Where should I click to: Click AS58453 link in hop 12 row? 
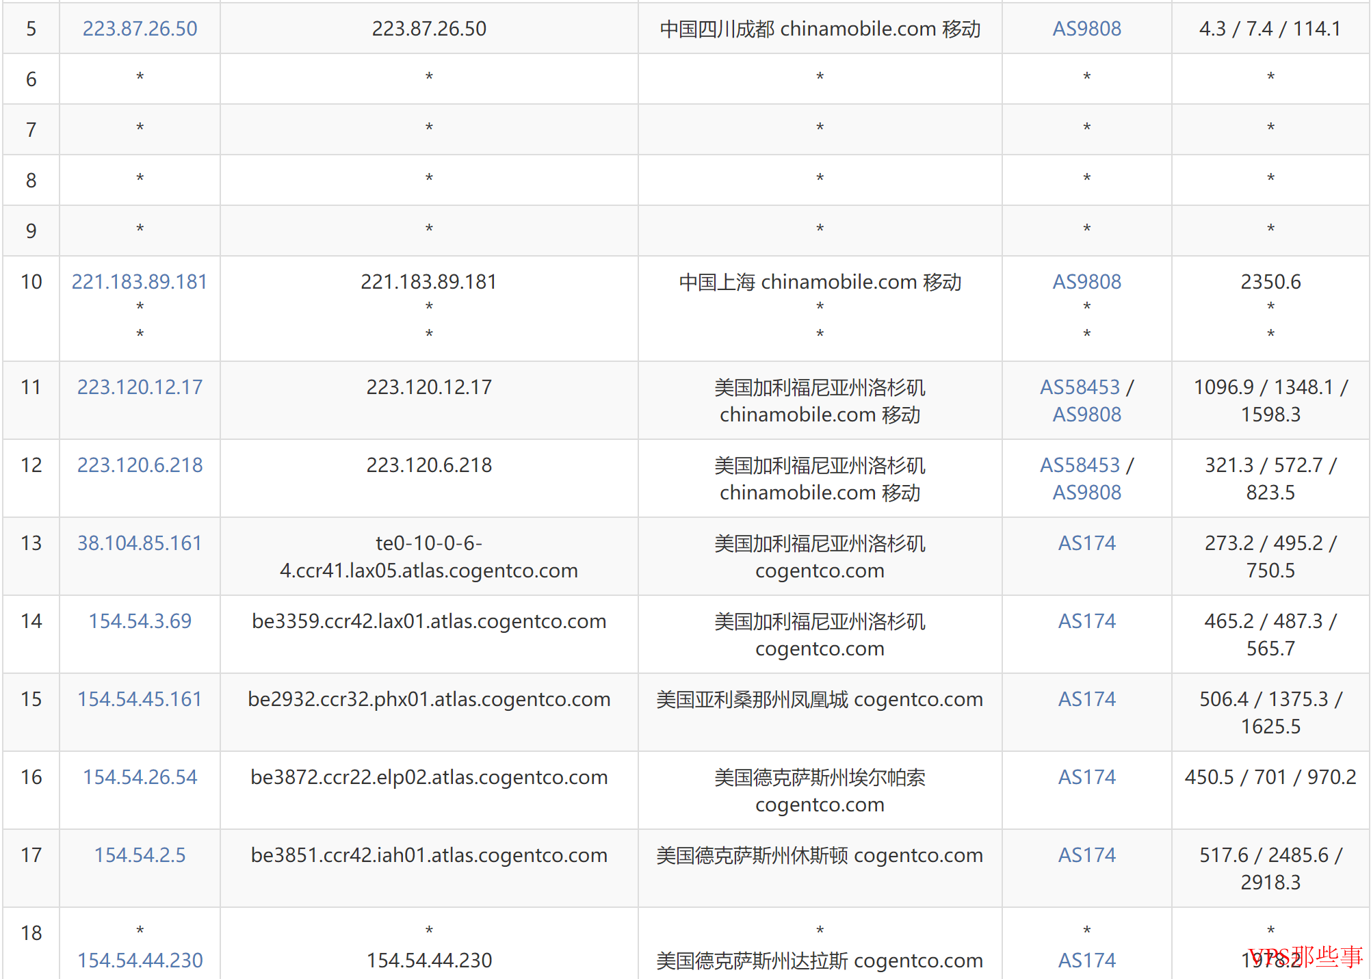(x=1080, y=465)
